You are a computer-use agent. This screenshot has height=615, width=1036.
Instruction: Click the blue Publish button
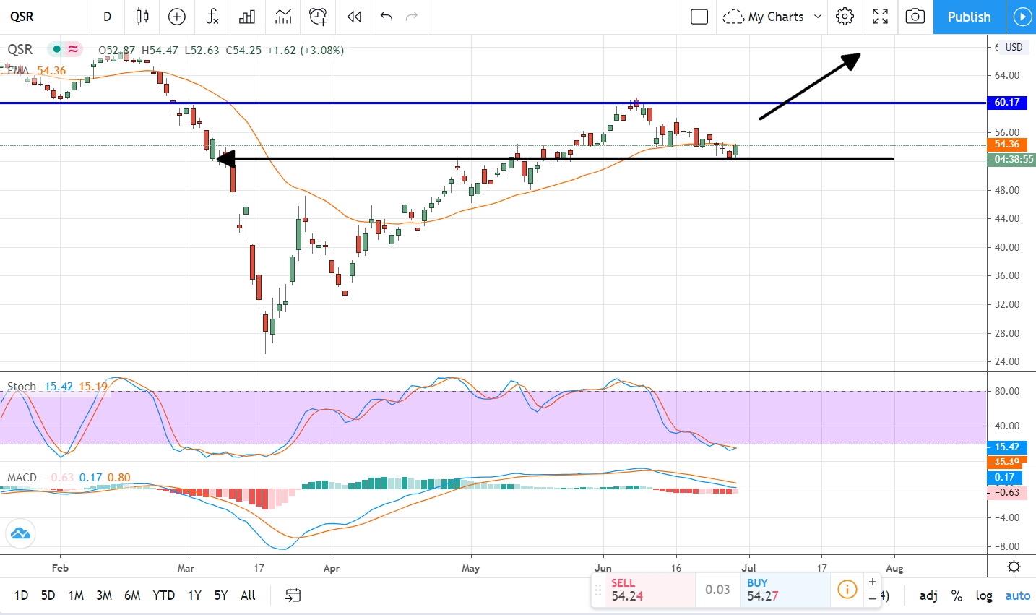point(969,17)
